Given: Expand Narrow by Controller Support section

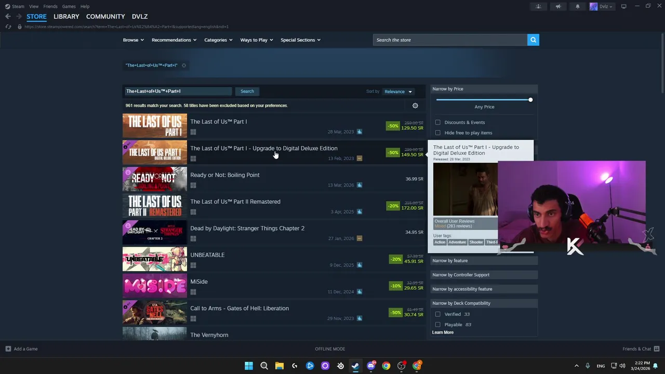Looking at the screenshot, I should click(x=484, y=275).
